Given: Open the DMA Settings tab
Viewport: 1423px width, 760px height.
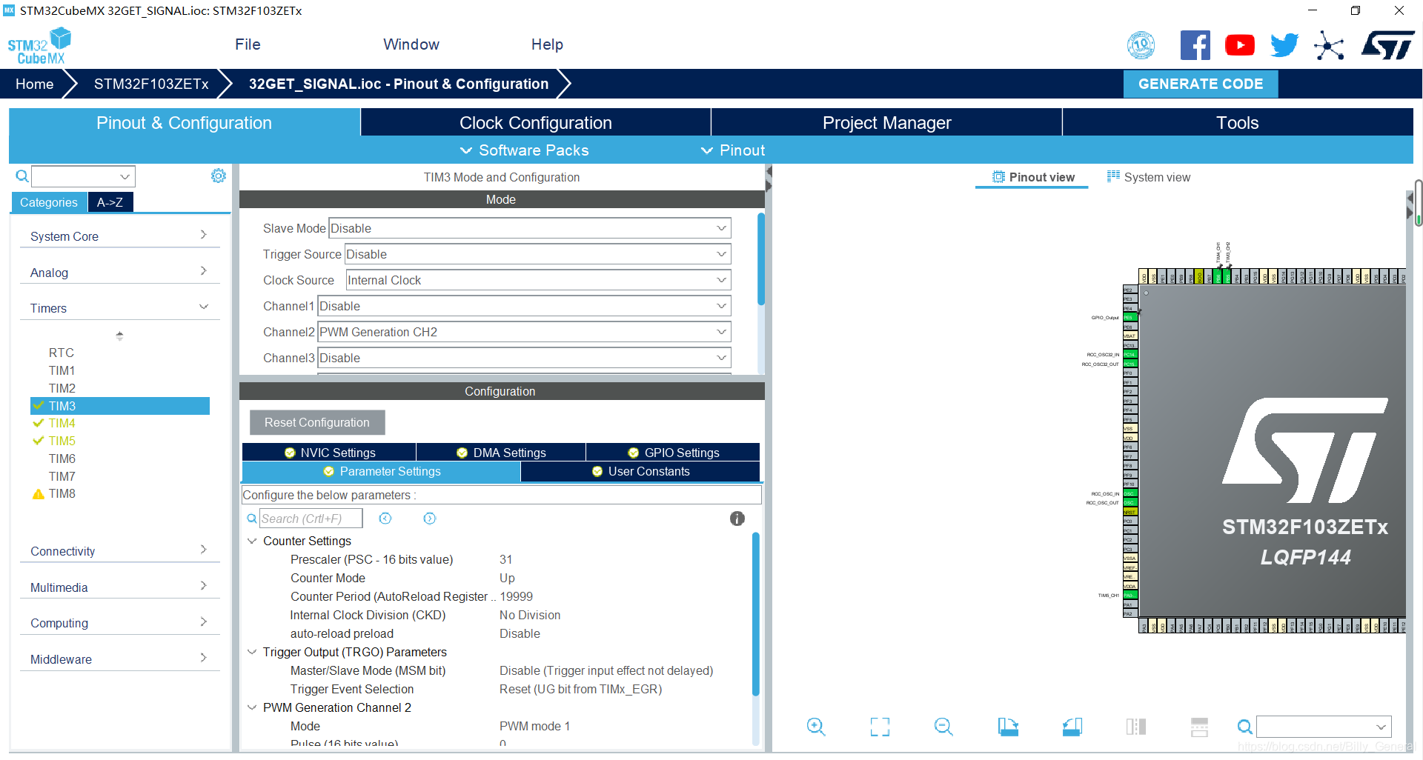Looking at the screenshot, I should pyautogui.click(x=501, y=453).
